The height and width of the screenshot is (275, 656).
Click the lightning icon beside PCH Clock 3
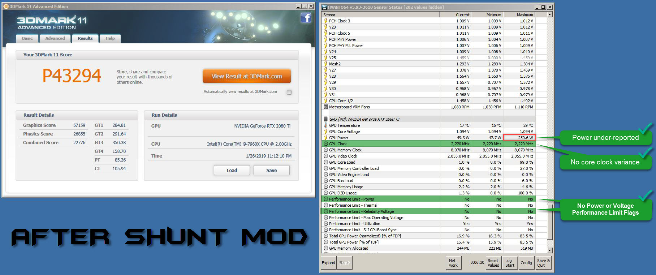325,21
